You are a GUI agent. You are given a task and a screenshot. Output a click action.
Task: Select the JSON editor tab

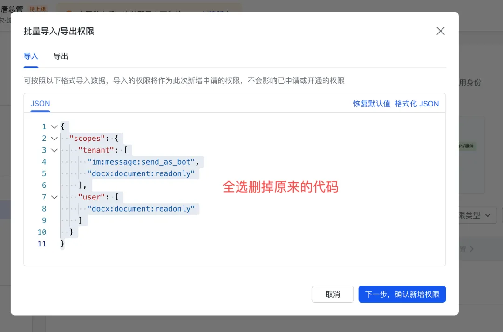pos(40,104)
